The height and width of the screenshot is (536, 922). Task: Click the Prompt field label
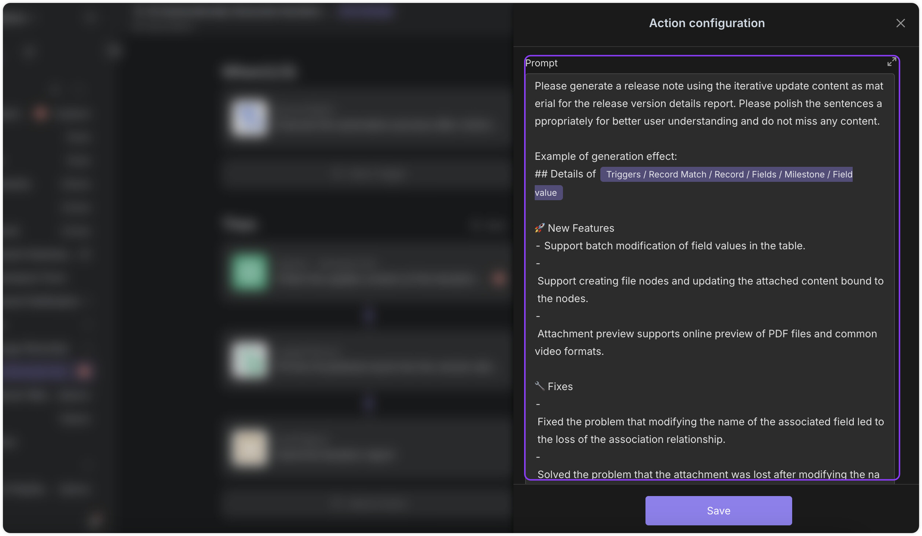pyautogui.click(x=541, y=63)
